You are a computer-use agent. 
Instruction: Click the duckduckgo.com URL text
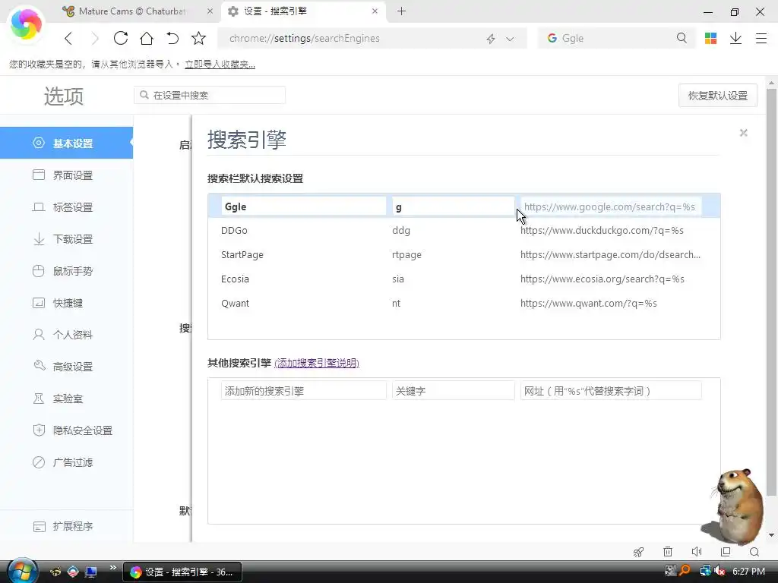pyautogui.click(x=602, y=231)
